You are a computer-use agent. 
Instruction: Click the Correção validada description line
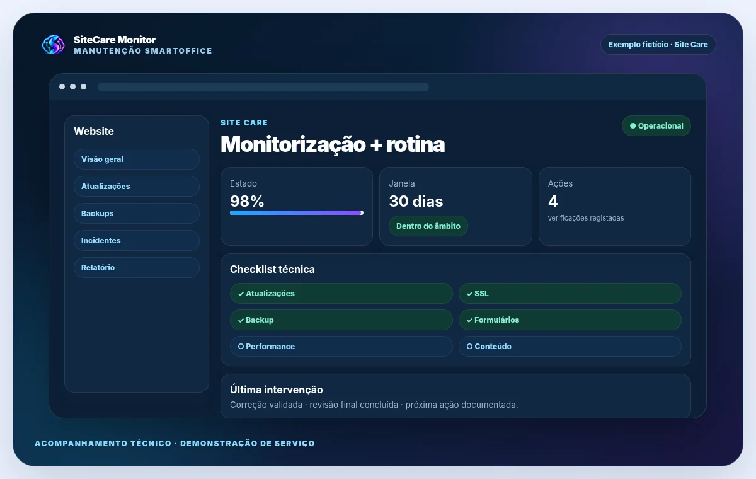point(374,405)
